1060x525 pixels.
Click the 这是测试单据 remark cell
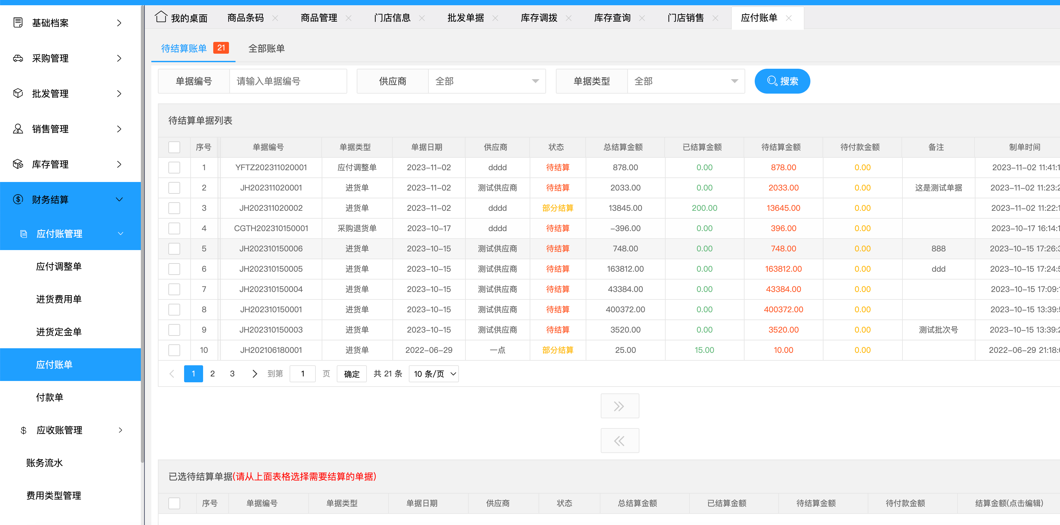click(938, 188)
